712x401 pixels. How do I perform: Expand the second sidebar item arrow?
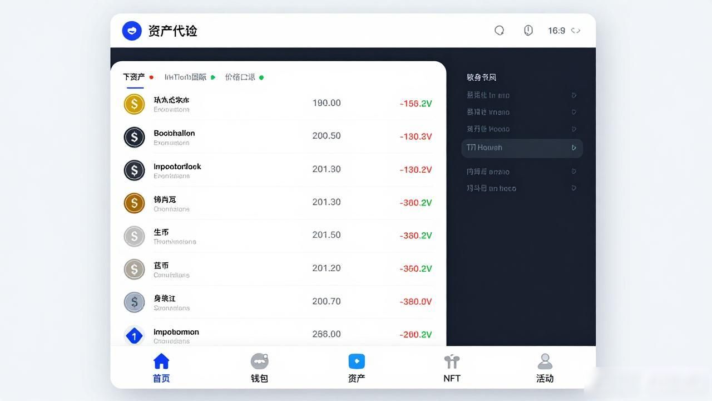(574, 112)
